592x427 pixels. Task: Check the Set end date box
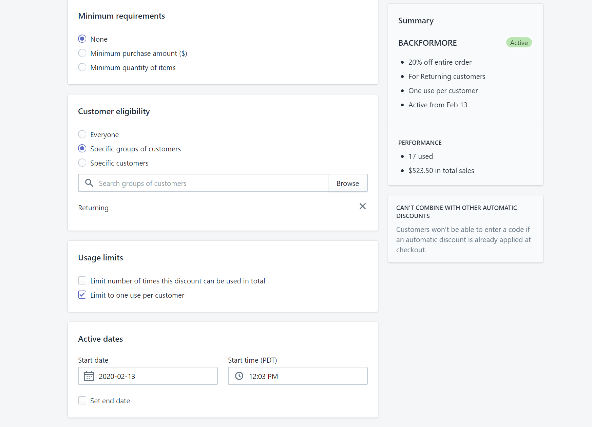pyautogui.click(x=82, y=400)
